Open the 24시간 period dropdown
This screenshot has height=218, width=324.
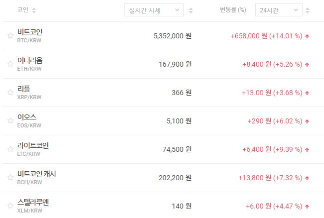tap(278, 10)
